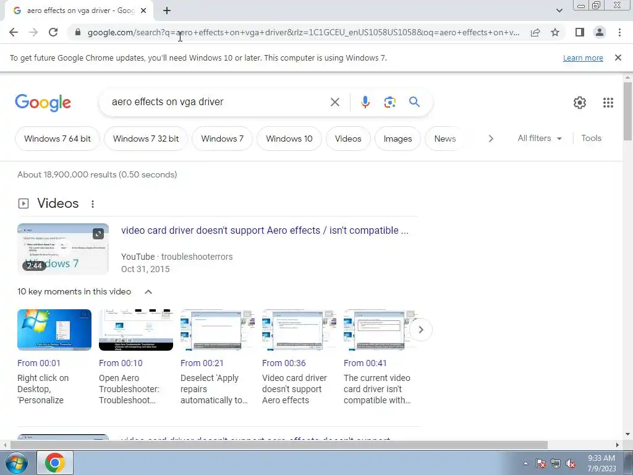Show next key moments with the arrow button
The height and width of the screenshot is (475, 633).
pyautogui.click(x=420, y=330)
